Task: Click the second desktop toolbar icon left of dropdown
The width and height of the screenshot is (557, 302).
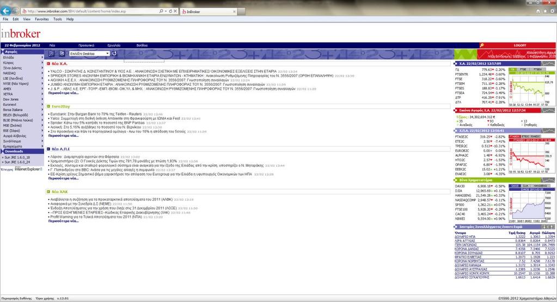Action: click(62, 53)
